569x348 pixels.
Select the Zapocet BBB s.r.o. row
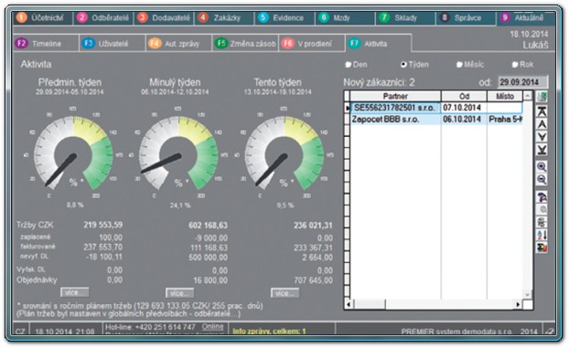pos(436,120)
